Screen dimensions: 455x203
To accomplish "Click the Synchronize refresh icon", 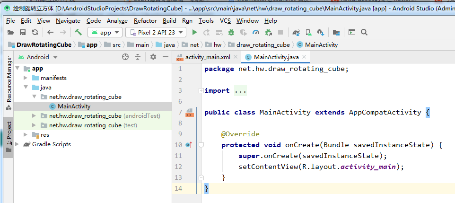I will click(35, 32).
